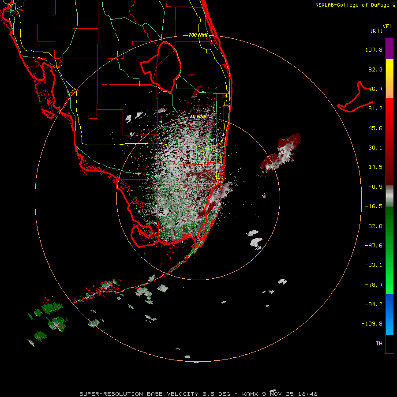Click the 100 NMI range ring label
The height and width of the screenshot is (397, 397).
198,35
